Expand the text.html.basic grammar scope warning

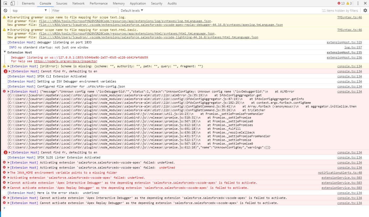pyautogui.click(x=9, y=30)
